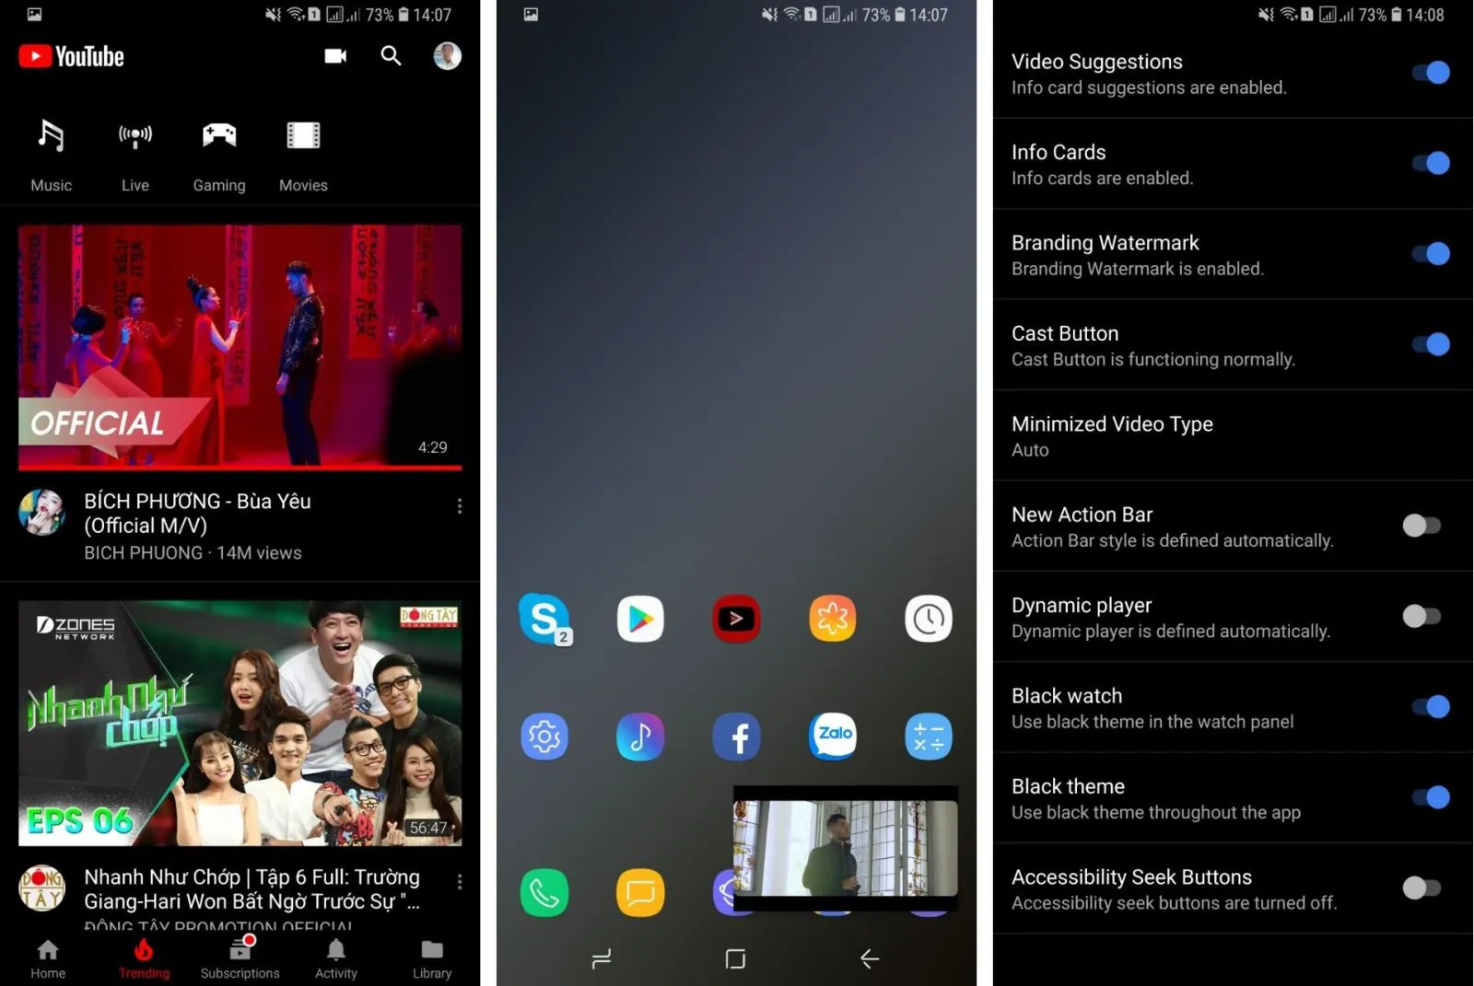Viewport: 1474px width, 986px height.
Task: Launch Google Play Store app
Action: coord(640,619)
